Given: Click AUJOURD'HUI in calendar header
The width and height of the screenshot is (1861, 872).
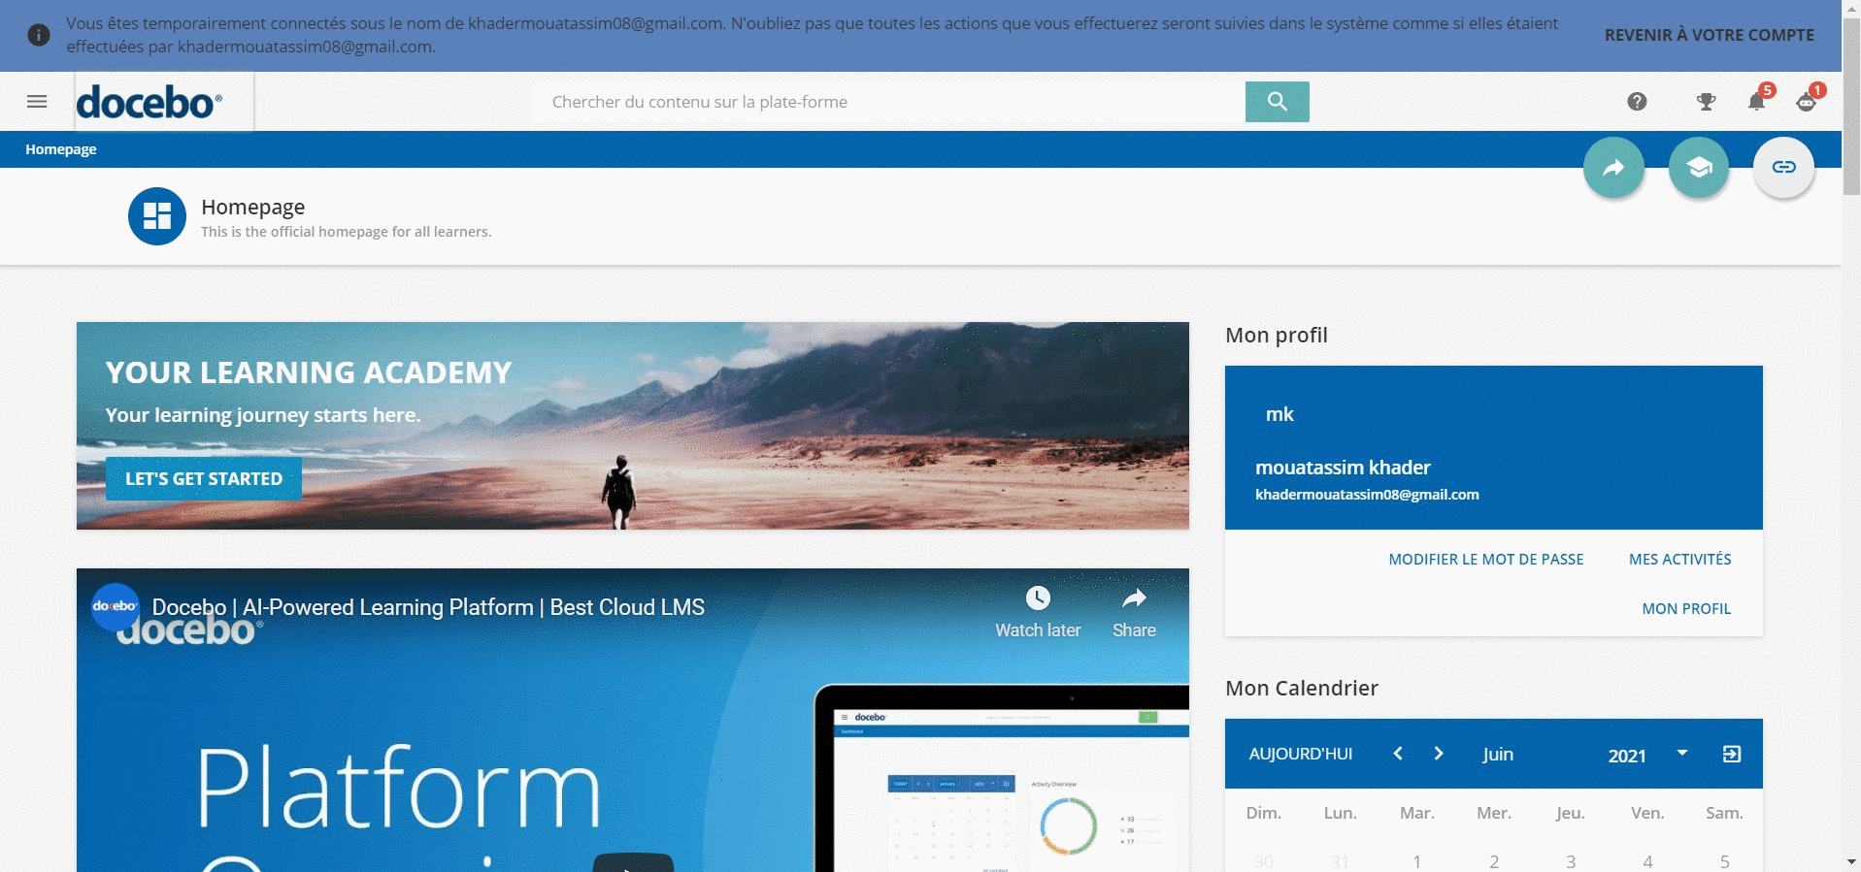Looking at the screenshot, I should 1300,755.
